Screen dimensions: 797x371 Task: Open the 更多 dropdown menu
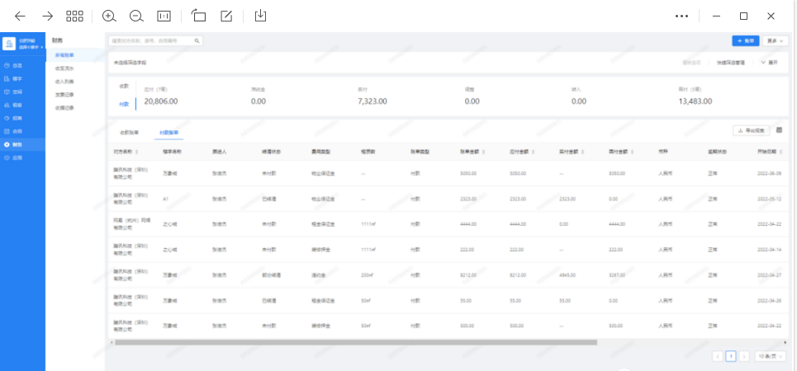pyautogui.click(x=776, y=40)
